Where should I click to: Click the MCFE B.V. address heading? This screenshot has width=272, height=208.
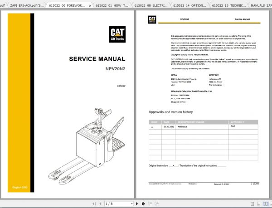214,75
